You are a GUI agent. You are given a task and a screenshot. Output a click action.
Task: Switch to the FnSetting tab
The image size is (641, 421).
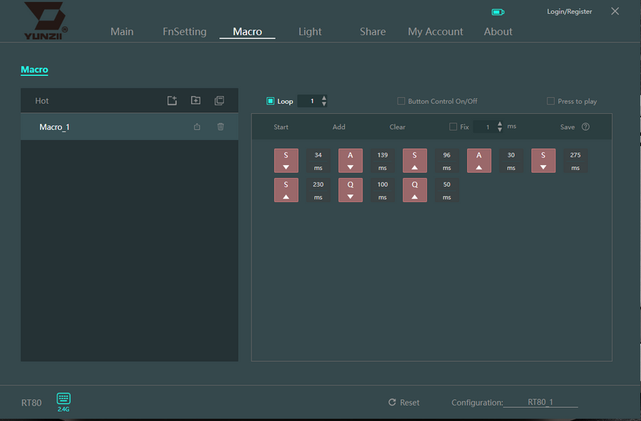point(184,31)
